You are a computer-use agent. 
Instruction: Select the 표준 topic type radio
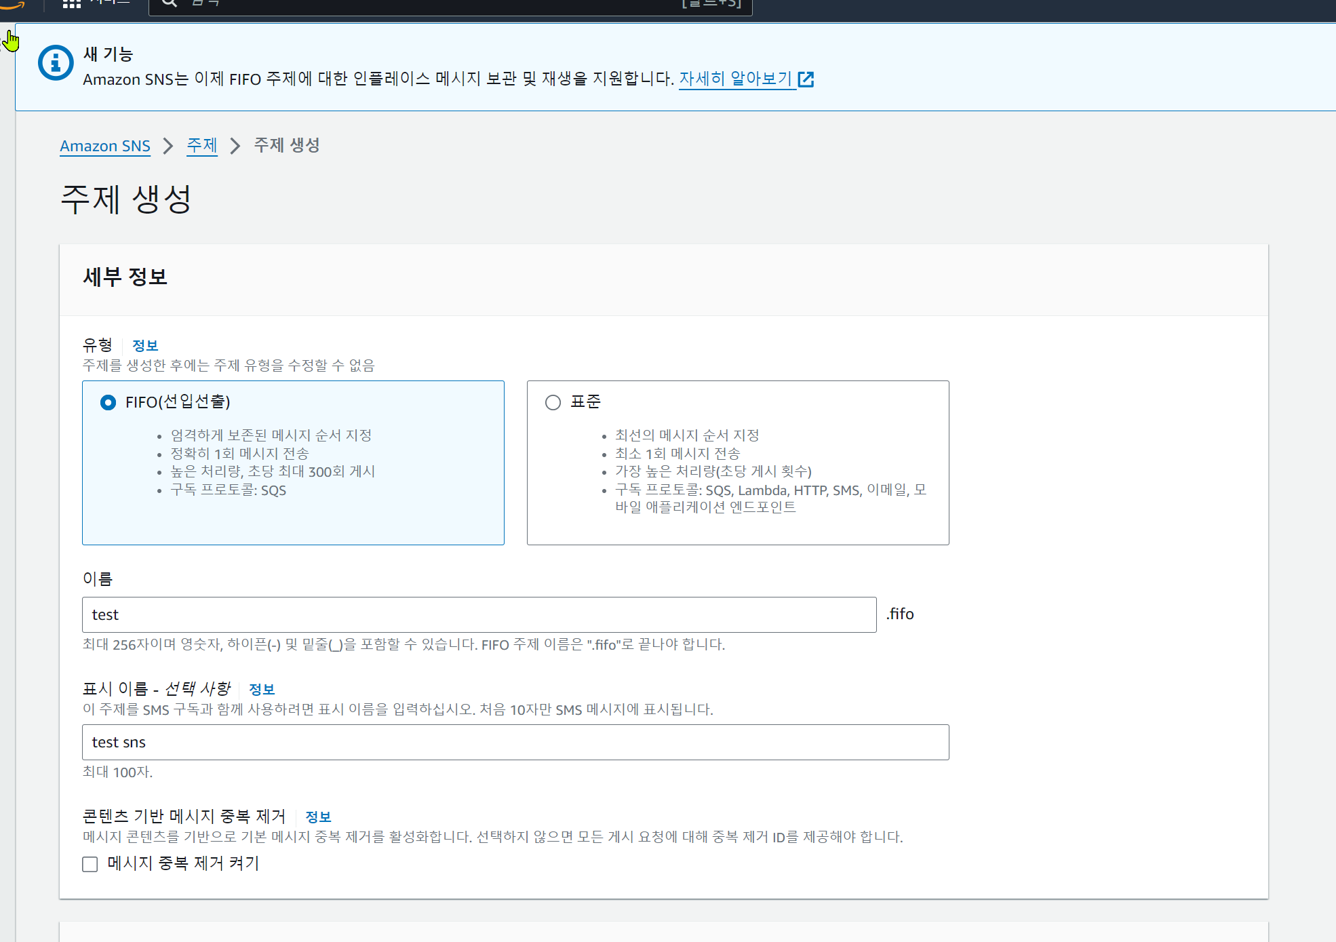(553, 402)
